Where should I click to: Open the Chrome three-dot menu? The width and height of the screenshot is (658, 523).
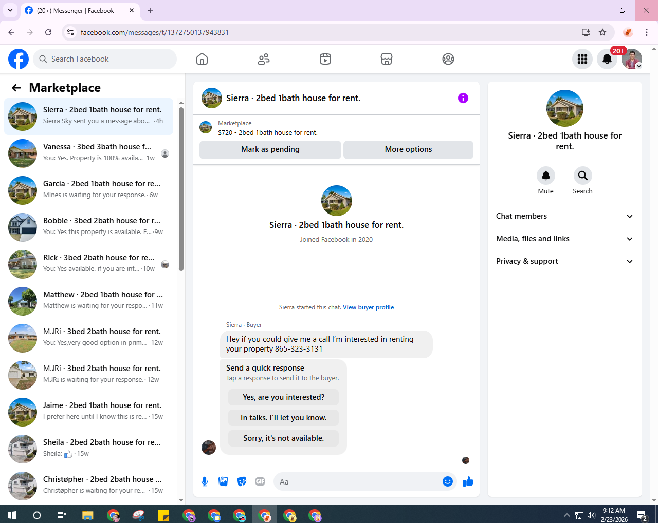tap(647, 32)
